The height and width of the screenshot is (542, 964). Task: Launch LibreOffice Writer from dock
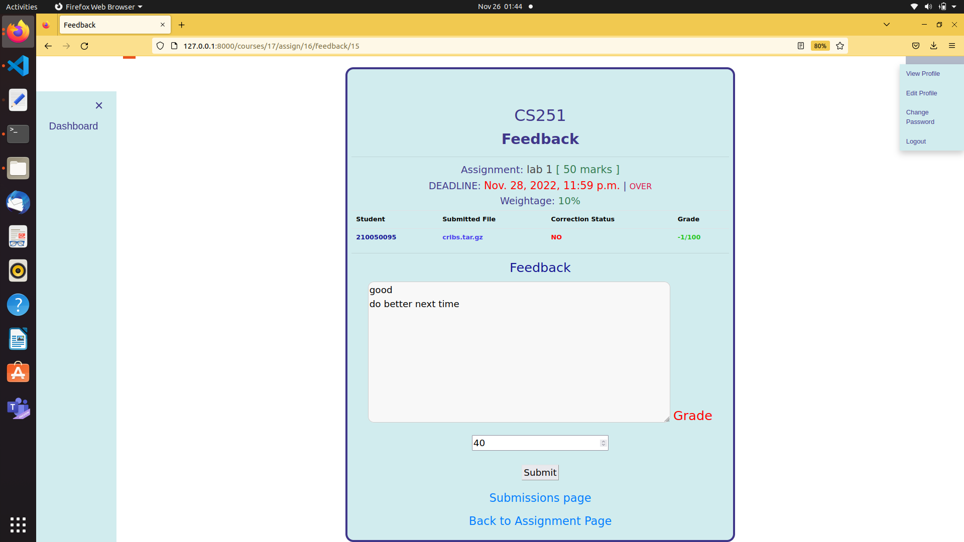tap(18, 339)
